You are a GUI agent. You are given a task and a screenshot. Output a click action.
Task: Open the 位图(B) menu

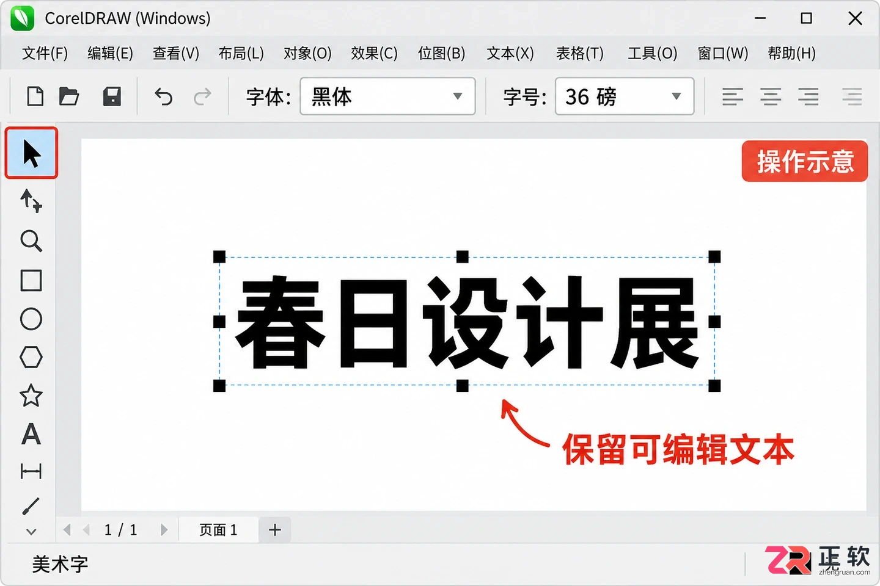click(x=441, y=53)
